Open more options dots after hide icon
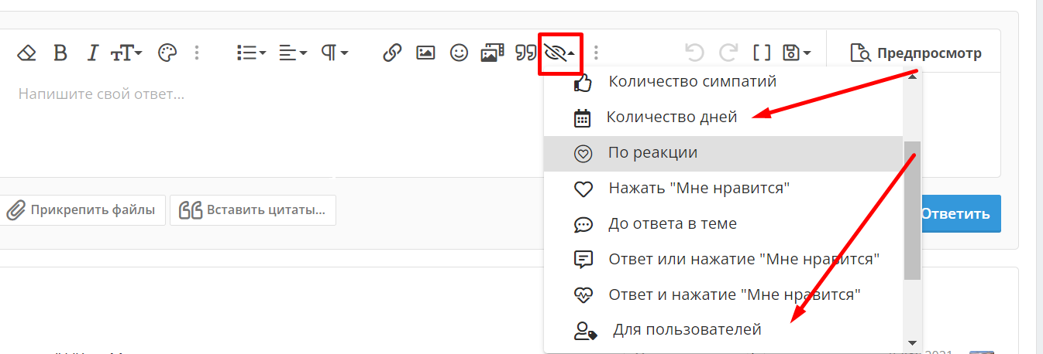The image size is (1043, 354). tap(596, 53)
